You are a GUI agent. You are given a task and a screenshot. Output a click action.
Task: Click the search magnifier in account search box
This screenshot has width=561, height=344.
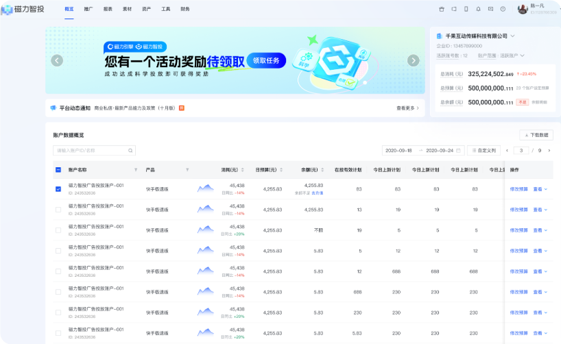click(130, 151)
